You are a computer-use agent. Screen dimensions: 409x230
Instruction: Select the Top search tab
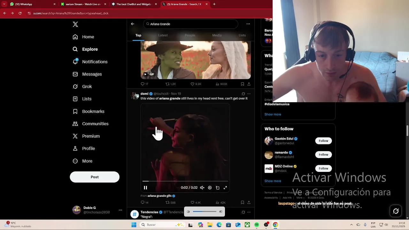(x=138, y=35)
